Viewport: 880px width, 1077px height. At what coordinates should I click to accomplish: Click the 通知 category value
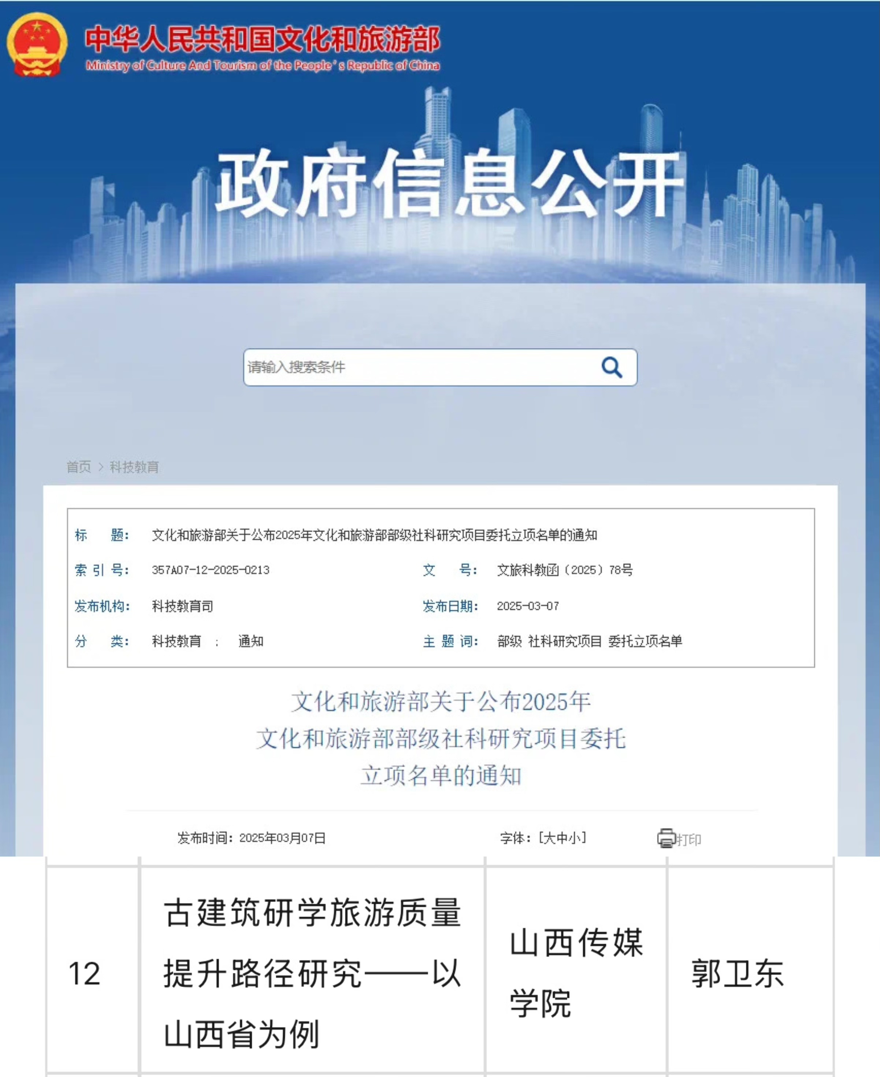[x=250, y=642]
